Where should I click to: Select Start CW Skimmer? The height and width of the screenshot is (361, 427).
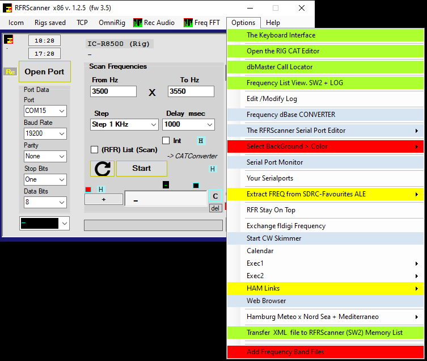pyautogui.click(x=325, y=238)
